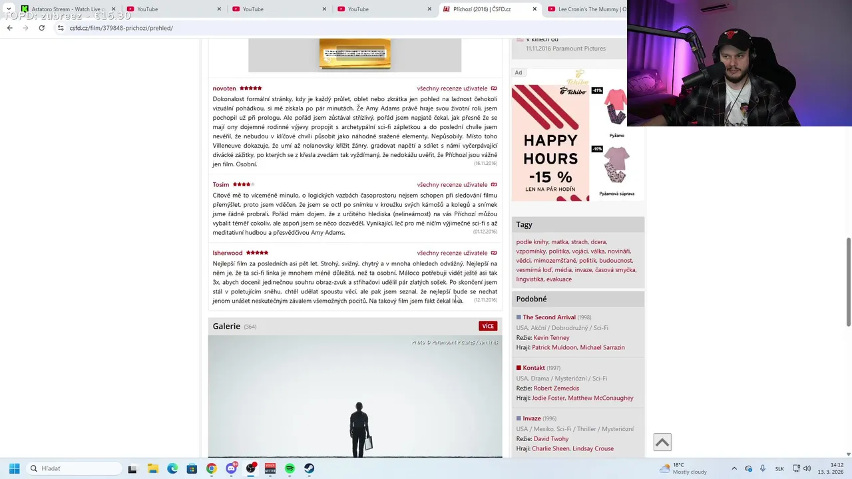Open Spotify from the taskbar

click(x=290, y=468)
